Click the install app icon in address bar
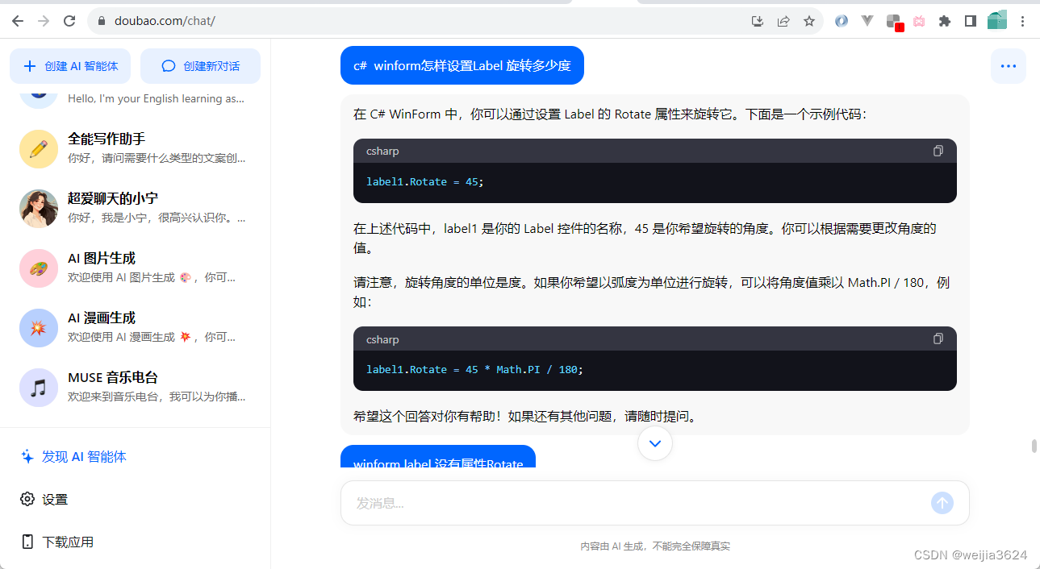The height and width of the screenshot is (569, 1040). click(758, 22)
